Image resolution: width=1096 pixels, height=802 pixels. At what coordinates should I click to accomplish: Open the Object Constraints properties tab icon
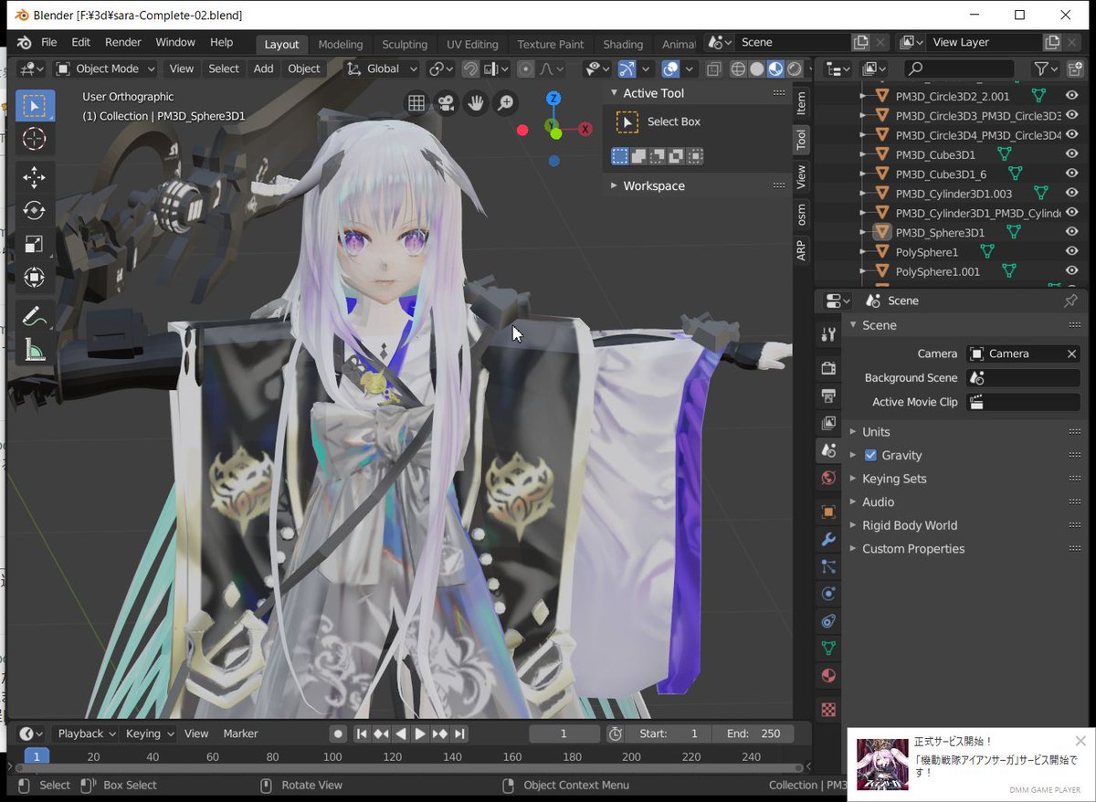(828, 621)
